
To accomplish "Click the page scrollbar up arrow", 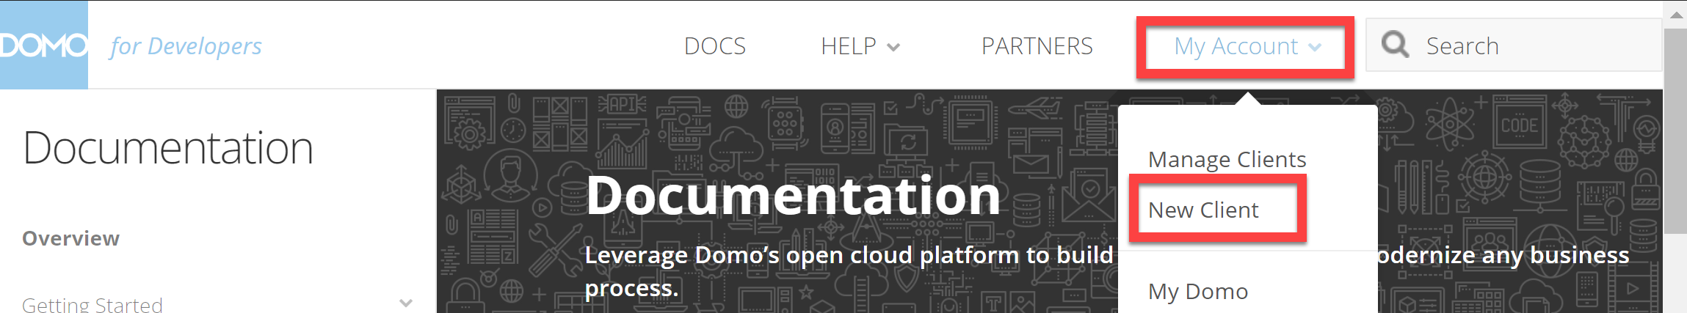I will 1676,15.
